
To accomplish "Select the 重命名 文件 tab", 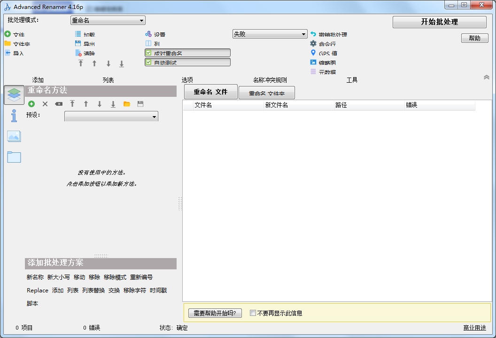I will pyautogui.click(x=210, y=92).
